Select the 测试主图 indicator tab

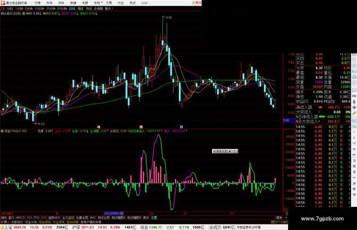coord(104,218)
